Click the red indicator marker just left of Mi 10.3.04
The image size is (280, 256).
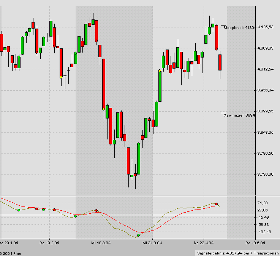96,210
